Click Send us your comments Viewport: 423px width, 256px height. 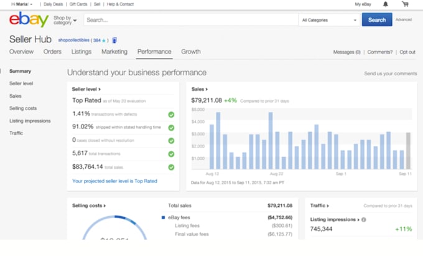pos(391,73)
